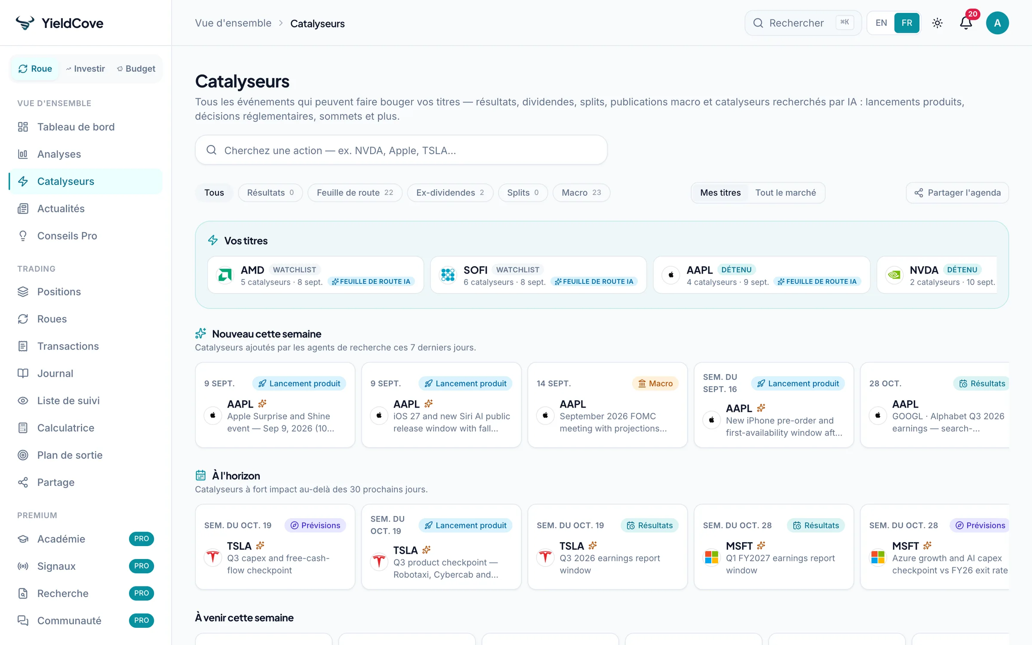Filter by Splits
This screenshot has width=1032, height=645.
pyautogui.click(x=523, y=193)
